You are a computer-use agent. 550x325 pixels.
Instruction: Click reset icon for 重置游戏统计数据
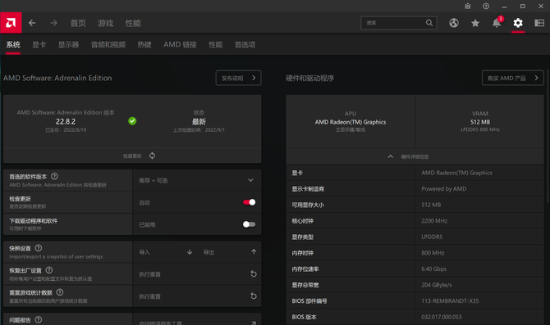(254, 296)
